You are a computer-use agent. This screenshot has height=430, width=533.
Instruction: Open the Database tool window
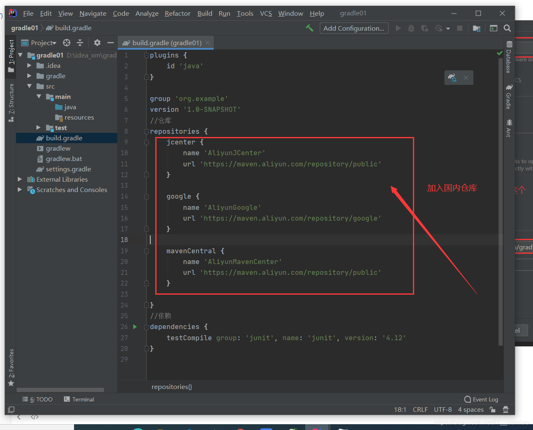509,57
